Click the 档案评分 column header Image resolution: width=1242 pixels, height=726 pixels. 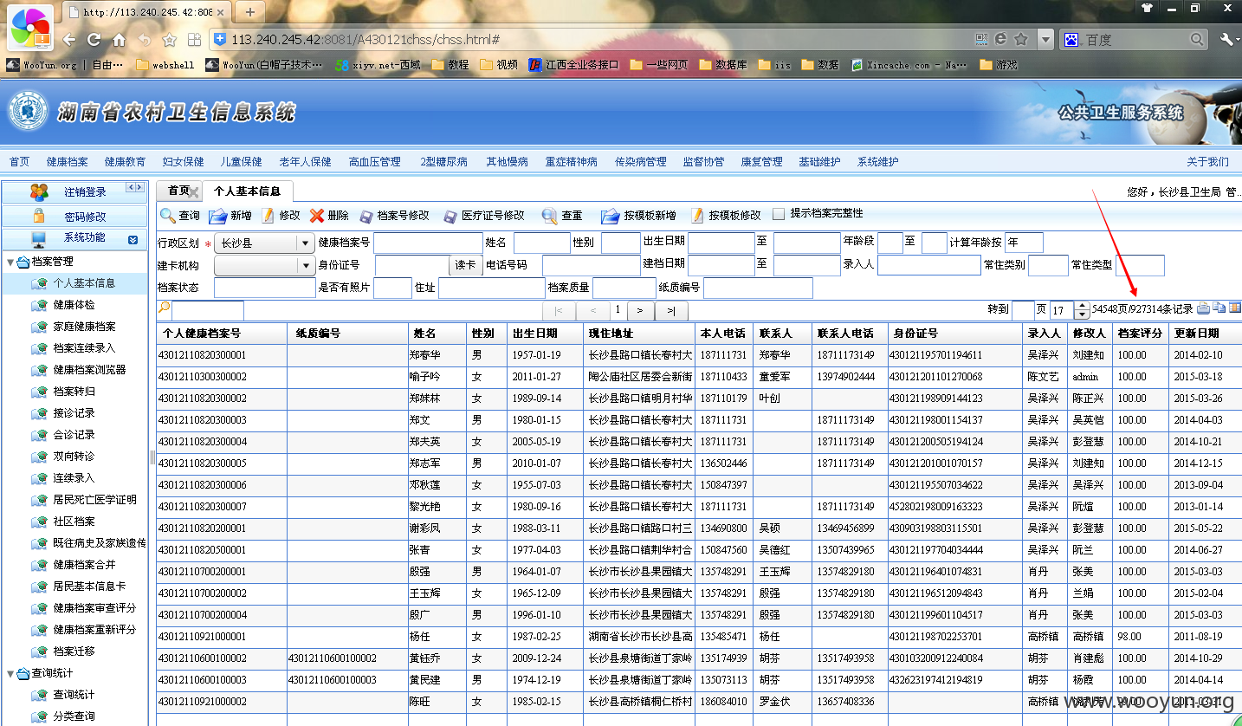(x=1141, y=334)
